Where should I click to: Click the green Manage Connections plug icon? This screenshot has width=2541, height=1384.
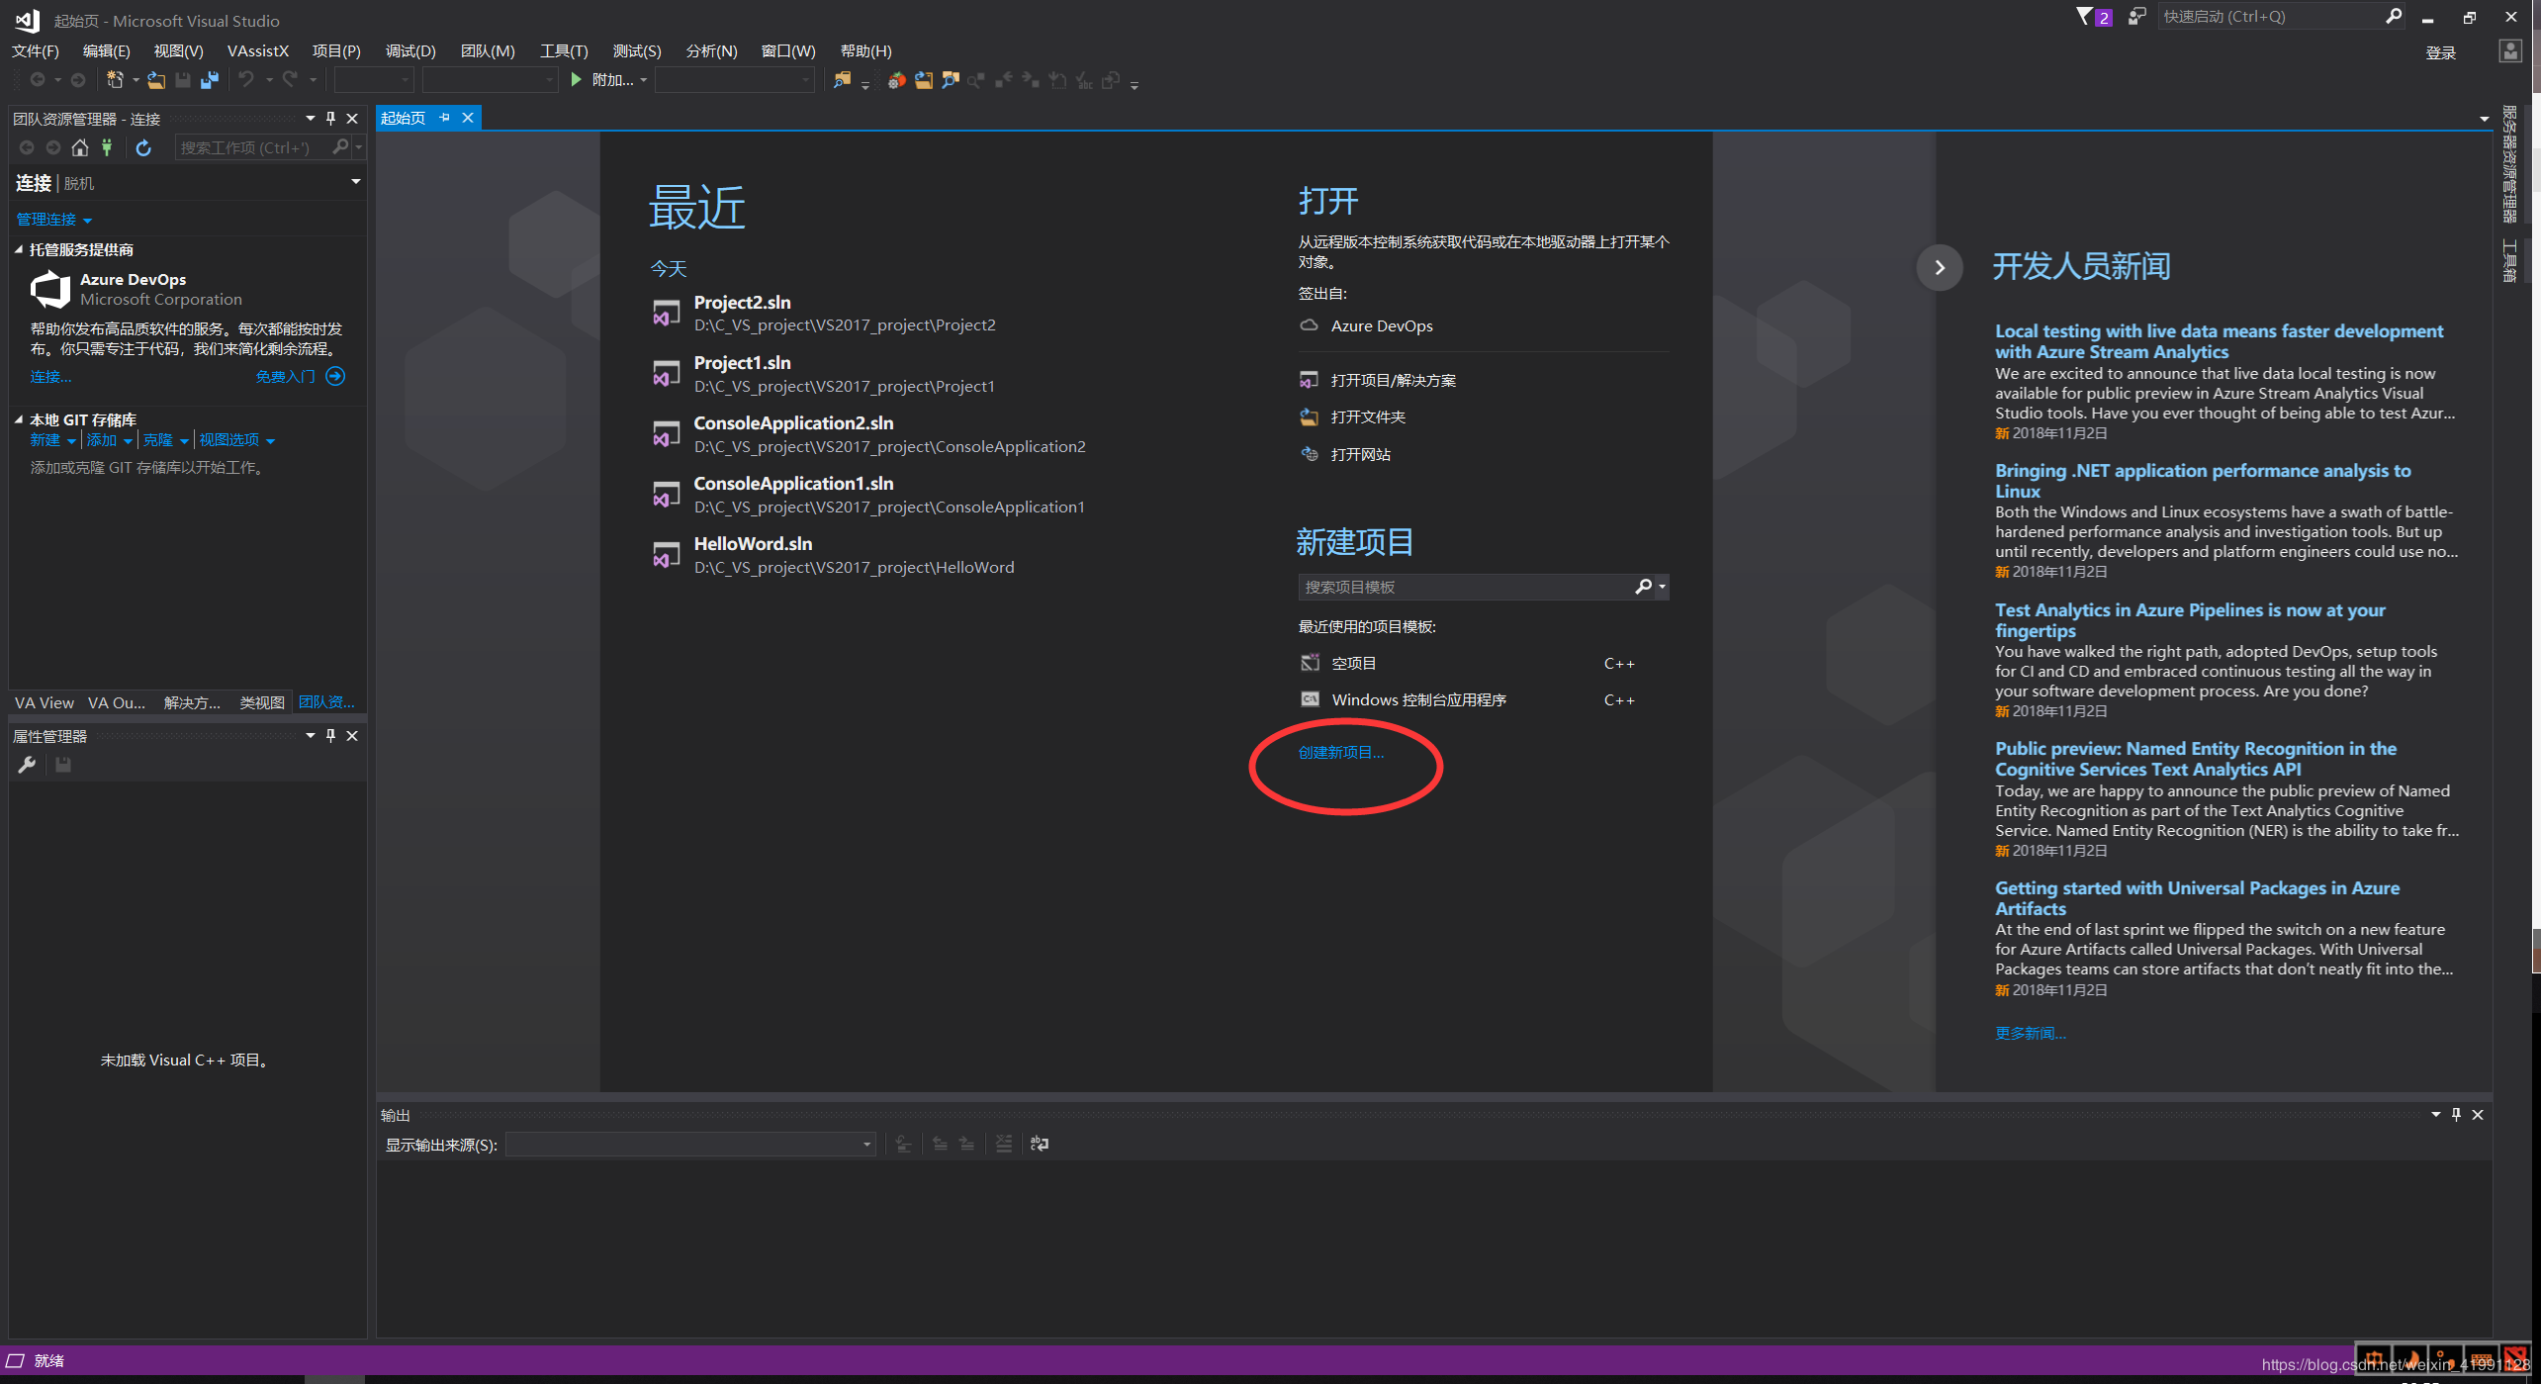[107, 147]
